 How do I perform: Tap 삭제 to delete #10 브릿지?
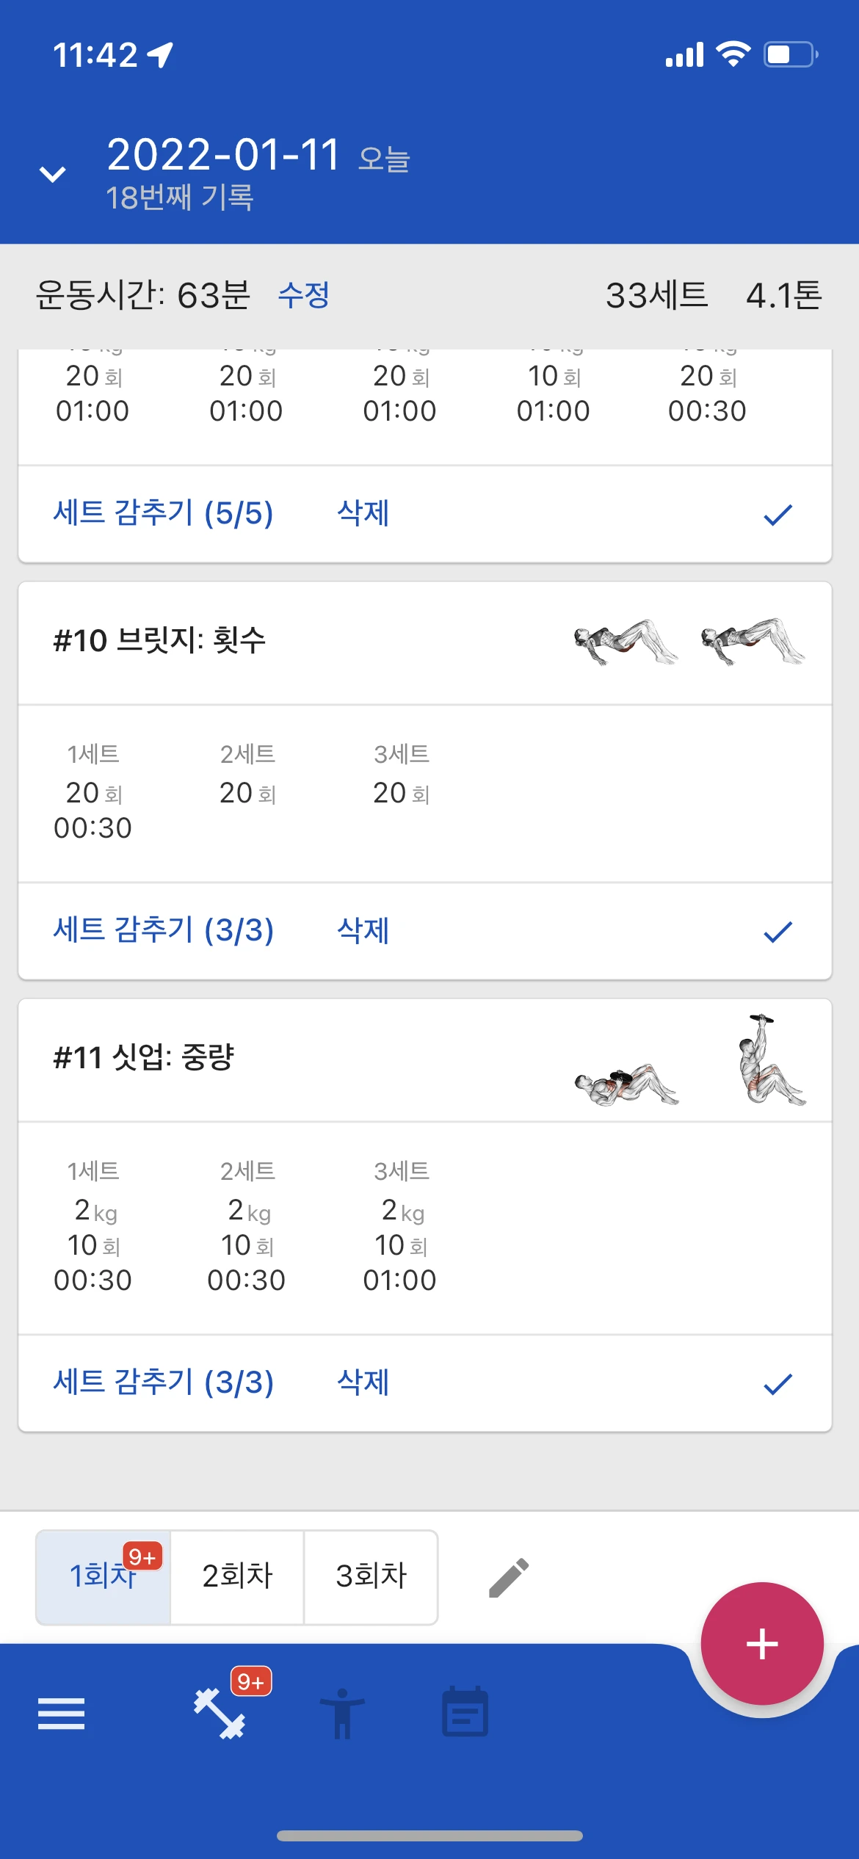pyautogui.click(x=363, y=930)
